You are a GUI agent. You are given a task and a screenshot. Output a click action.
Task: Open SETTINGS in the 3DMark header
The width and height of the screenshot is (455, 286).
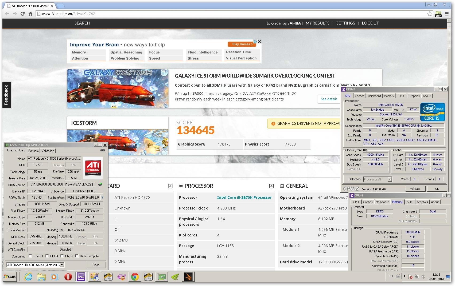pos(345,23)
